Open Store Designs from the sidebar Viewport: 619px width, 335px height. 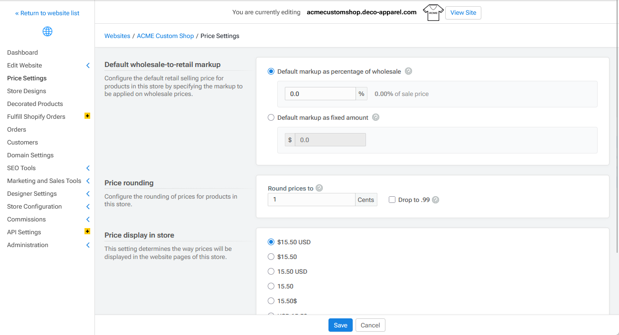27,91
